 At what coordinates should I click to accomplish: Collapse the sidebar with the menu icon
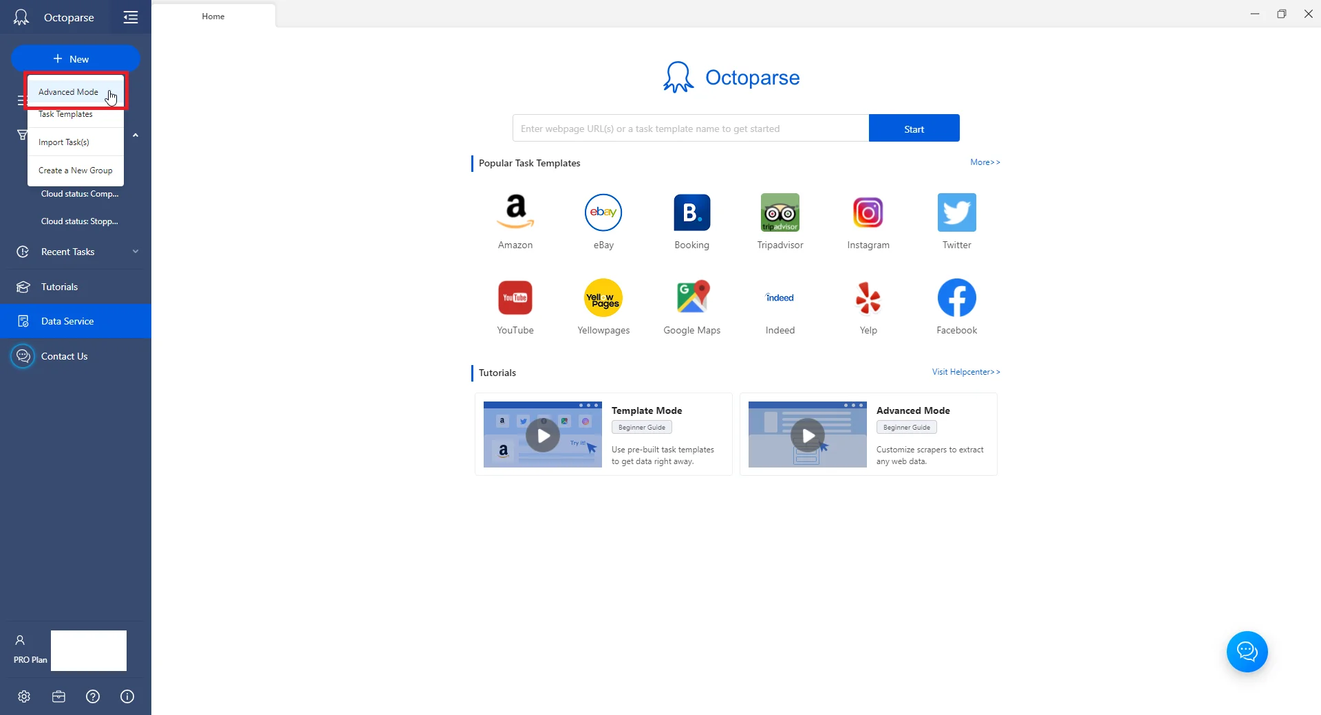[x=131, y=17]
